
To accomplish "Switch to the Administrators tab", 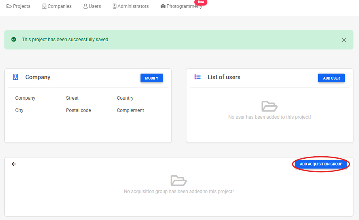I will tap(131, 6).
